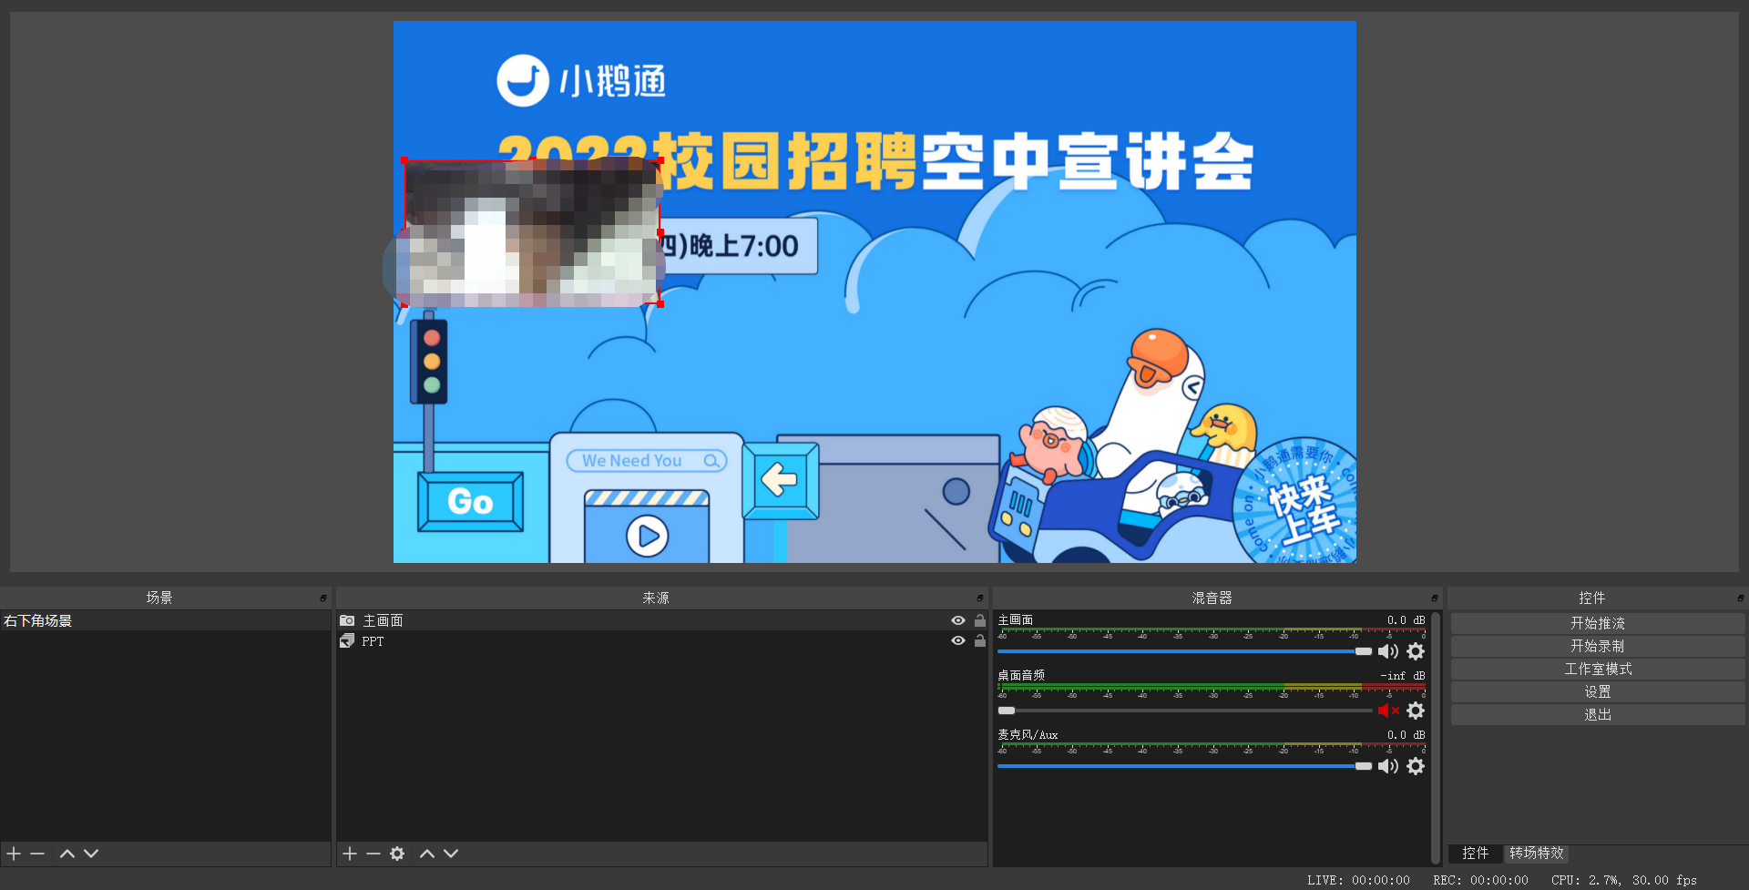
Task: Click CPU usage status text
Action: click(1624, 880)
